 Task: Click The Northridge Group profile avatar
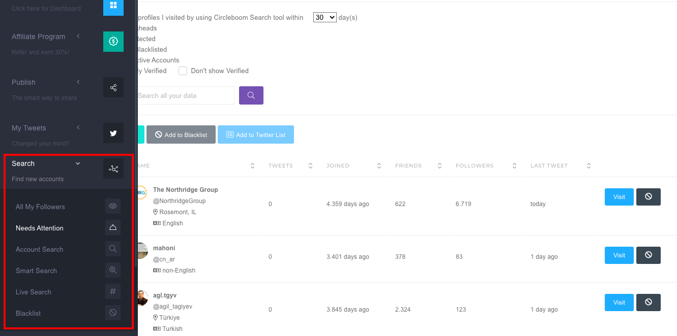coord(142,193)
